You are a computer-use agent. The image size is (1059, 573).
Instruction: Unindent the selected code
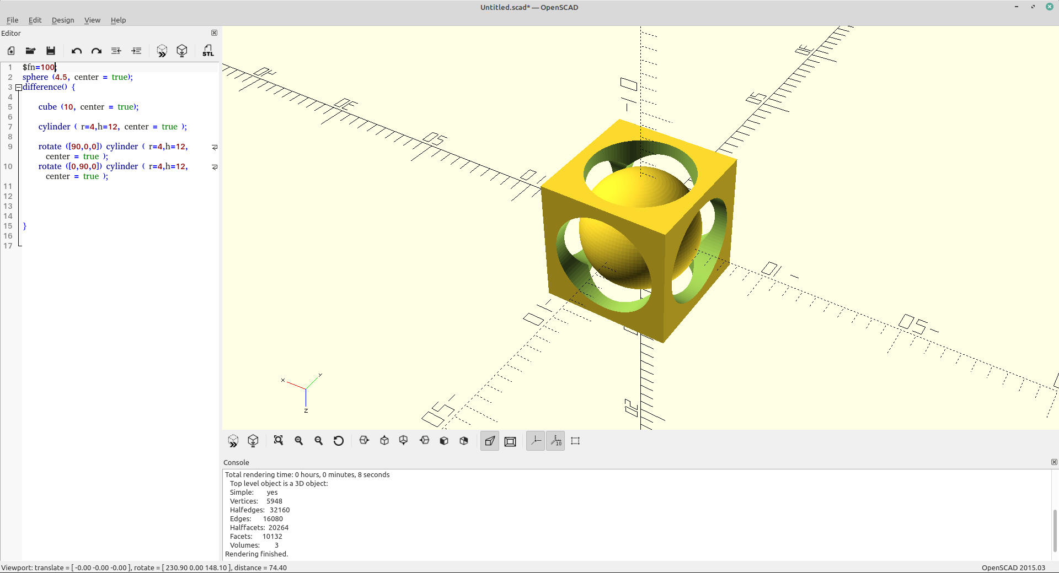coord(116,51)
